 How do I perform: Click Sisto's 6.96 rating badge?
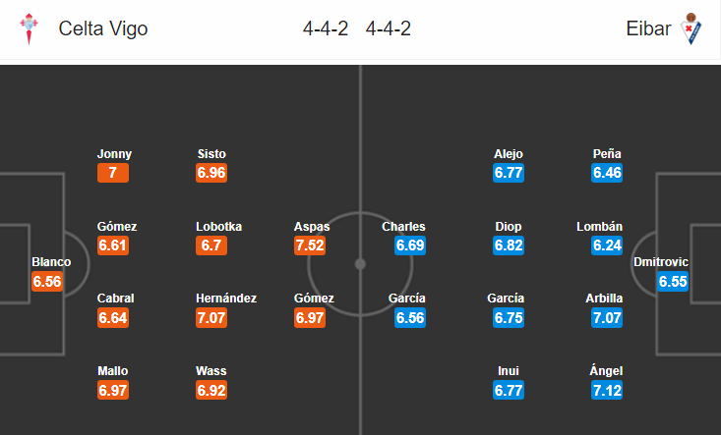[x=211, y=173]
